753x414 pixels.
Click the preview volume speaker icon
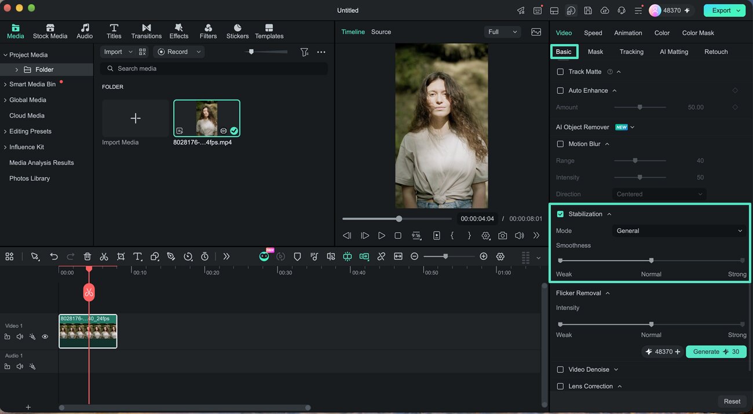click(x=520, y=236)
